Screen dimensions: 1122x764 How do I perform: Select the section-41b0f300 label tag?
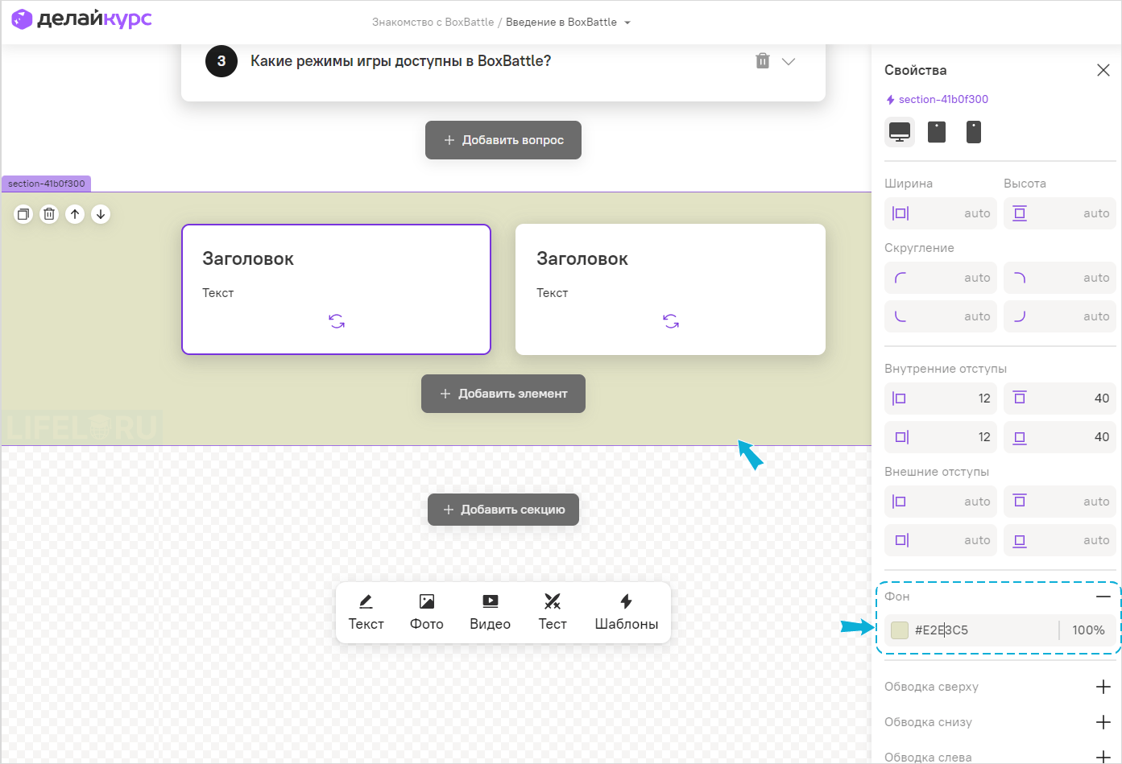point(46,184)
